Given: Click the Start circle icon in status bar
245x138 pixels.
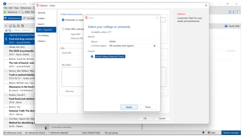Looking at the screenshot, I should 209,133.
